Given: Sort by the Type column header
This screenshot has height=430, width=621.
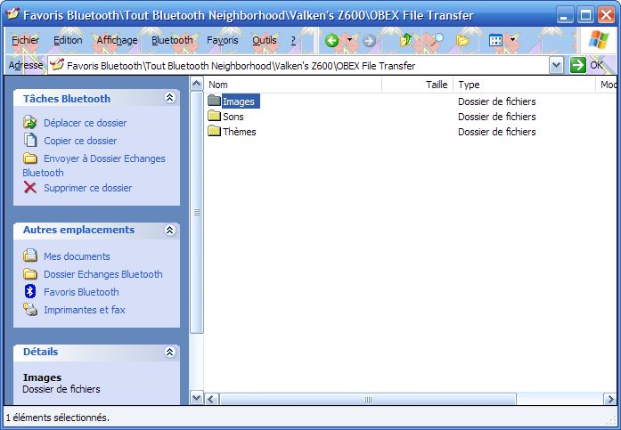Looking at the screenshot, I should tap(525, 85).
